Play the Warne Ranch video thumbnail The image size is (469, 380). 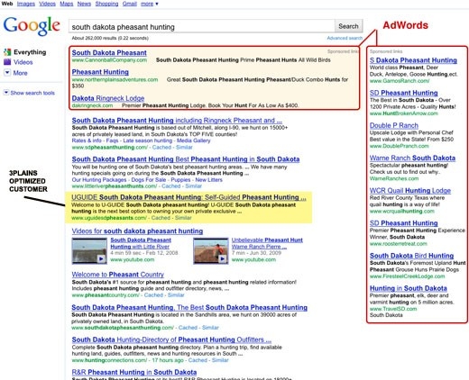point(211,251)
